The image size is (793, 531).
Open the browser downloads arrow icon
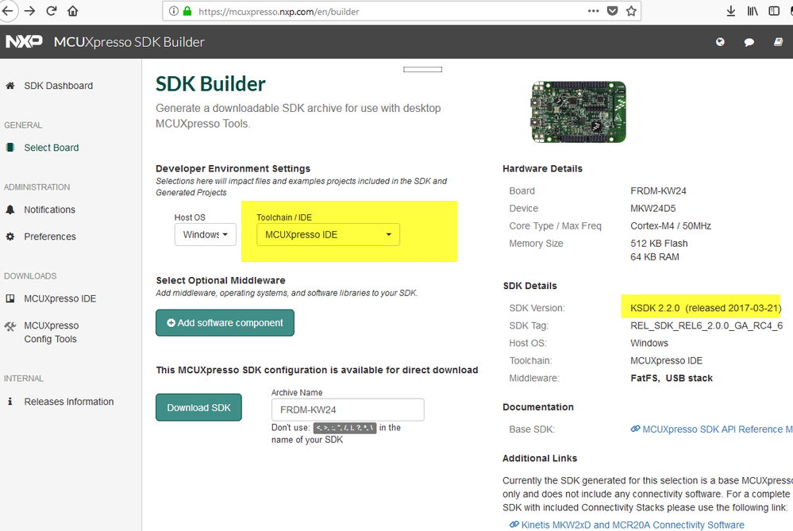(731, 10)
